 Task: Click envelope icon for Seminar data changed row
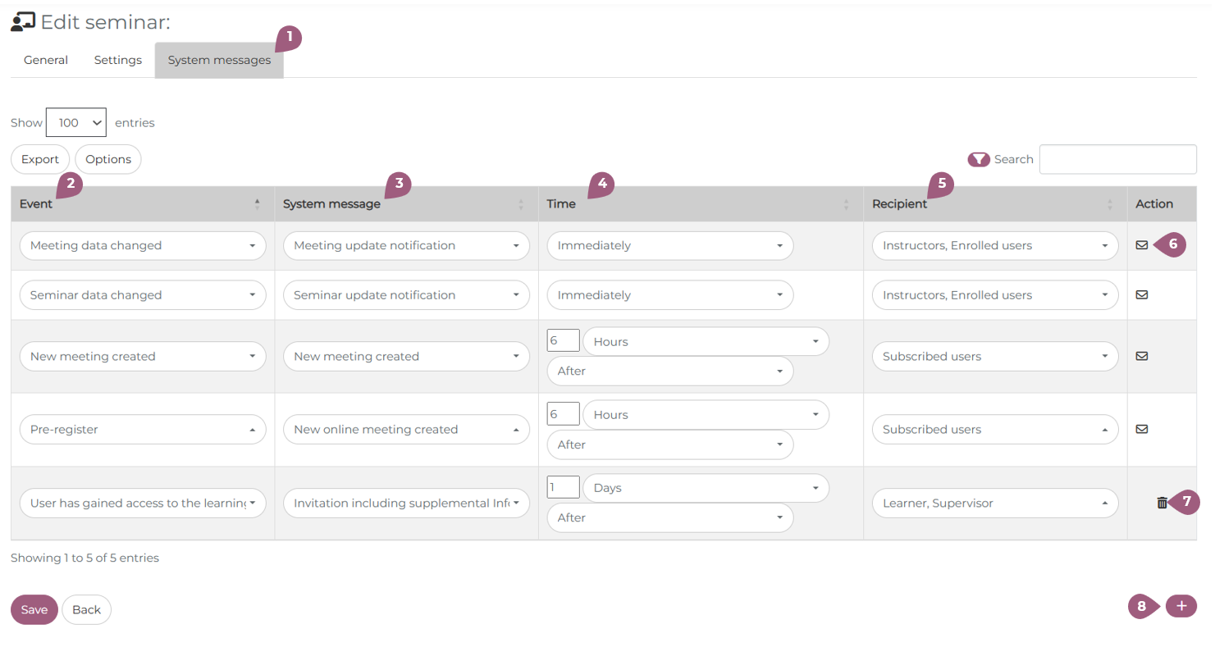pos(1141,295)
